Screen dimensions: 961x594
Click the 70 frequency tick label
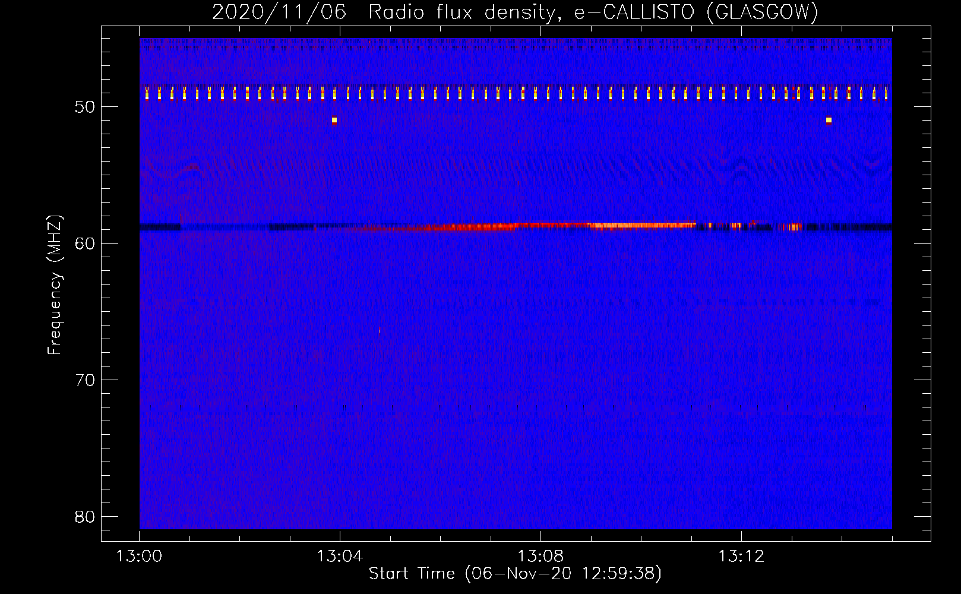(x=86, y=380)
